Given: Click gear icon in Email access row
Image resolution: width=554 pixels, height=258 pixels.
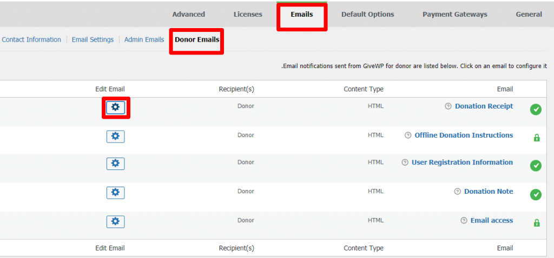Looking at the screenshot, I should click(x=116, y=222).
